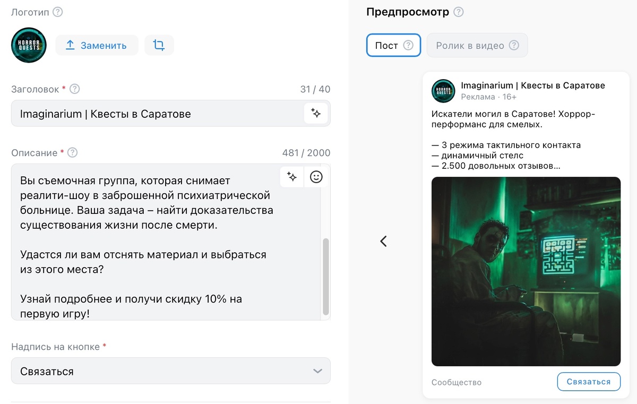Click the help icon next to Логотип
637x404 pixels.
[x=57, y=11]
